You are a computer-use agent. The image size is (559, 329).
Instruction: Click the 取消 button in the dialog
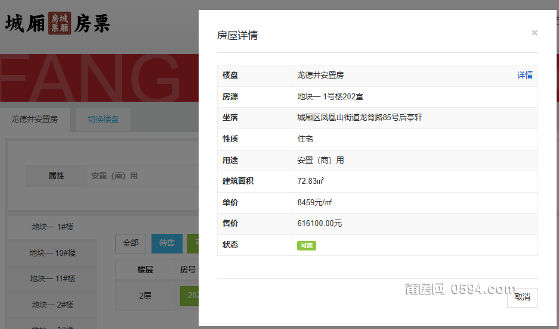(x=522, y=297)
